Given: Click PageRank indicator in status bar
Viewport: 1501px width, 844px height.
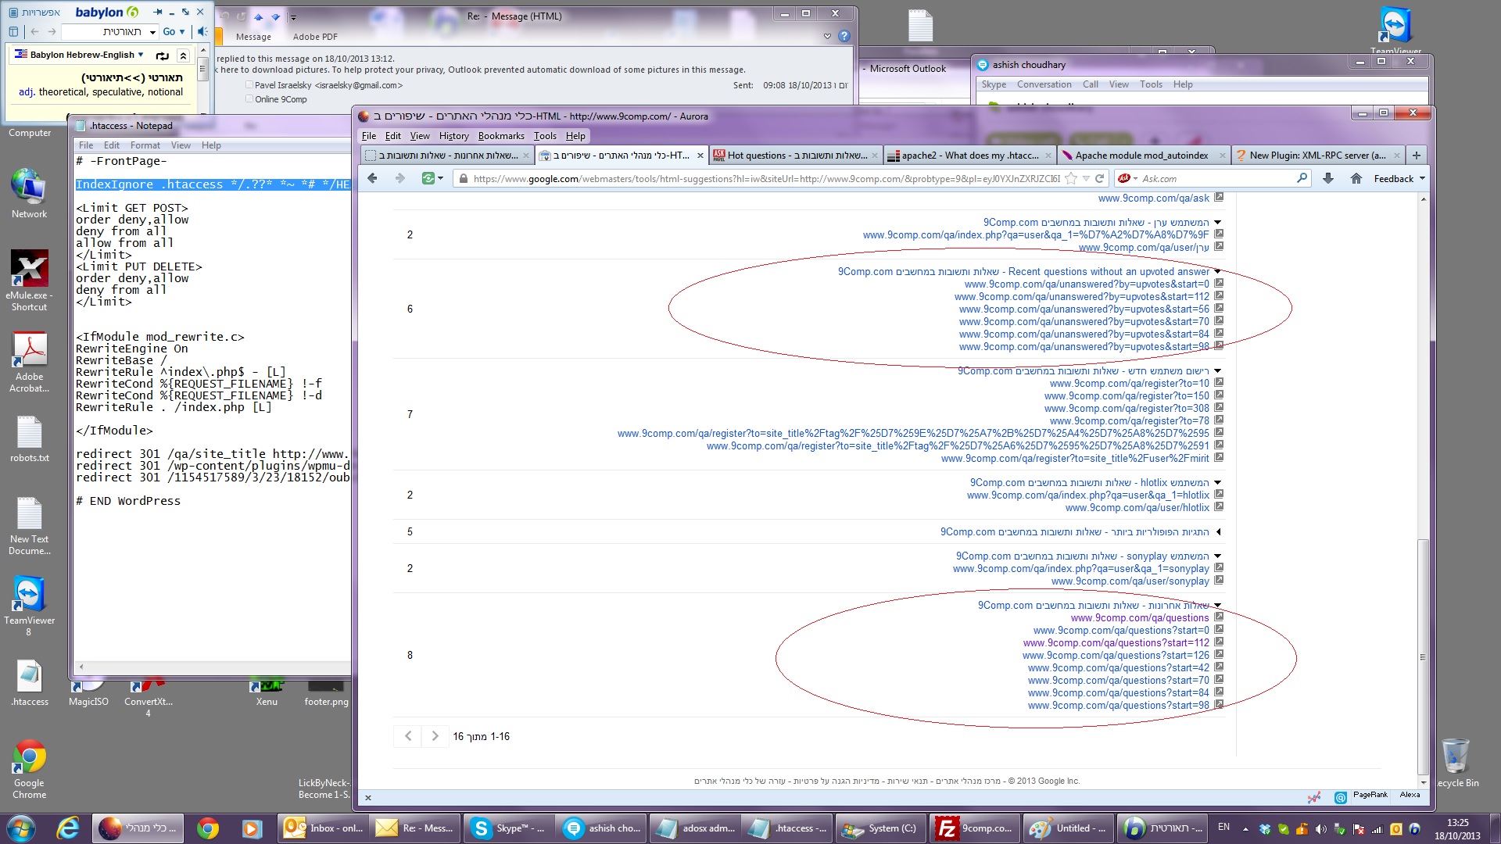Looking at the screenshot, I should coord(1370,795).
